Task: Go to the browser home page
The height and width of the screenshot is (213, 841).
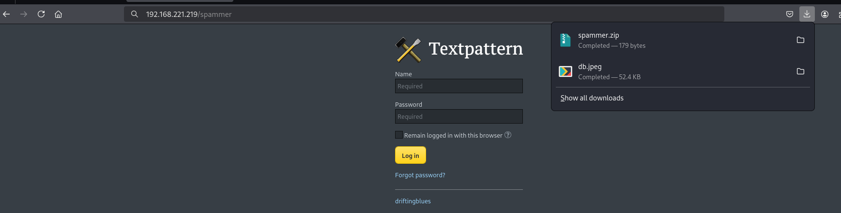Action: (59, 14)
